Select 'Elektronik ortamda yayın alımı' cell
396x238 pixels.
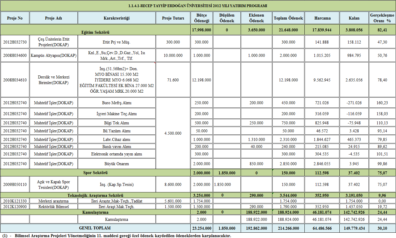tap(116, 154)
